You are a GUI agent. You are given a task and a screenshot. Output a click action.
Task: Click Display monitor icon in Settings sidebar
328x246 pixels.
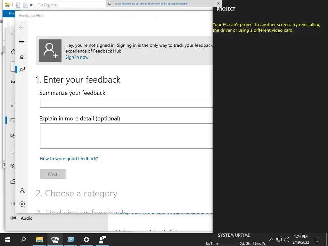13,120
